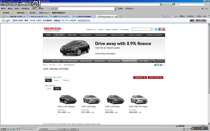This screenshot has width=210, height=131.
Task: Open Honda's YouTube channel icon in header
Action: (x=163, y=29)
